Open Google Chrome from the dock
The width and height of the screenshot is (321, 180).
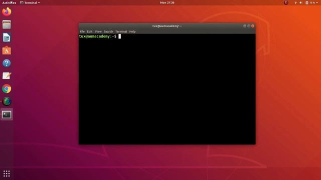(x=7, y=89)
